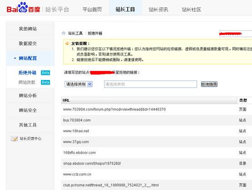Collapse the 网站配置 arrow
This screenshot has height=190, width=252.
15,58
